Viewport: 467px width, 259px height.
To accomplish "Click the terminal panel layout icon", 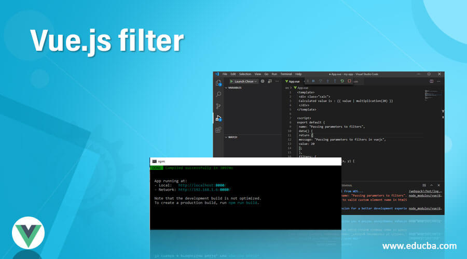I will (424, 185).
